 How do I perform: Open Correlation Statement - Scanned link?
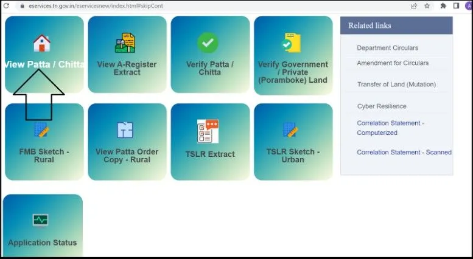click(x=404, y=153)
